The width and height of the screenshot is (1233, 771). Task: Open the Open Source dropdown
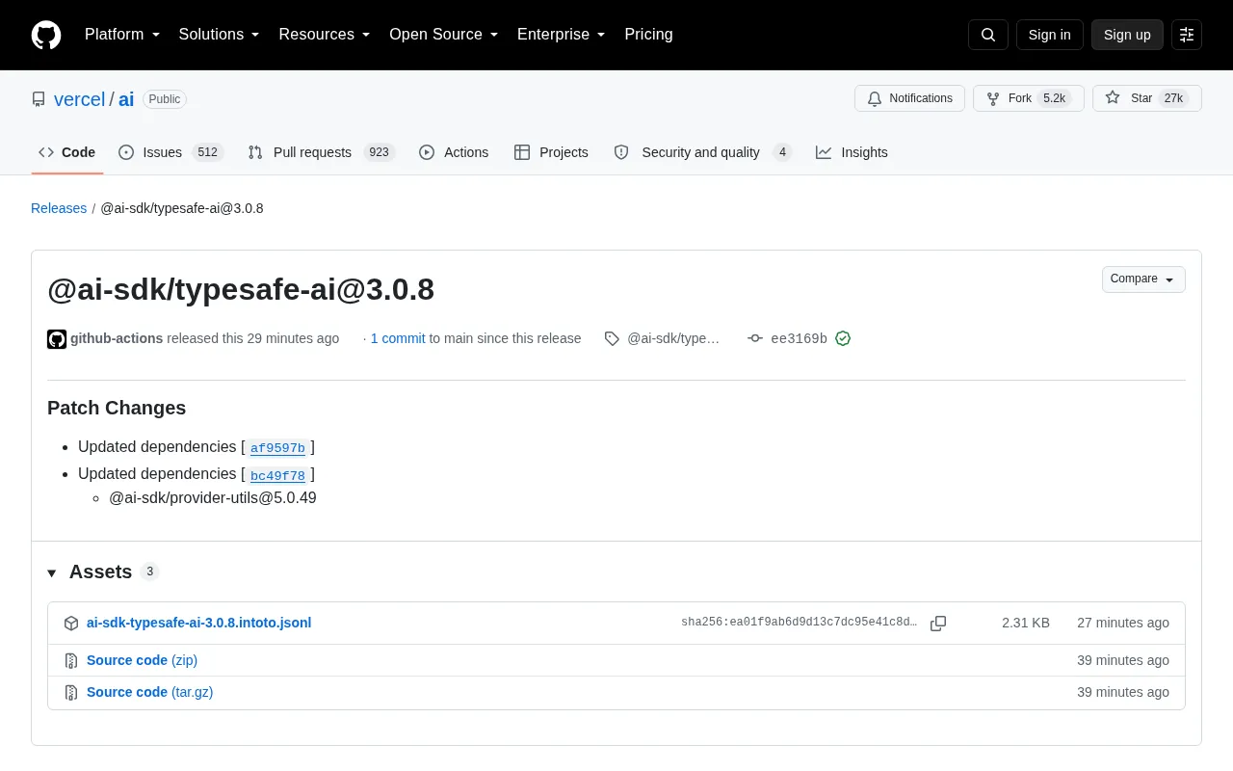[444, 35]
